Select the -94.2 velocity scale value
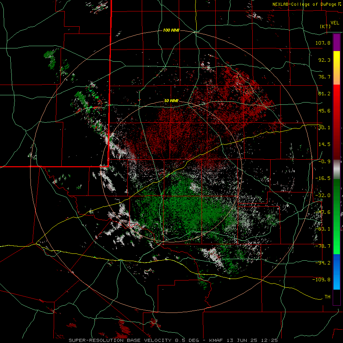This screenshot has width=343, height=343. (323, 263)
